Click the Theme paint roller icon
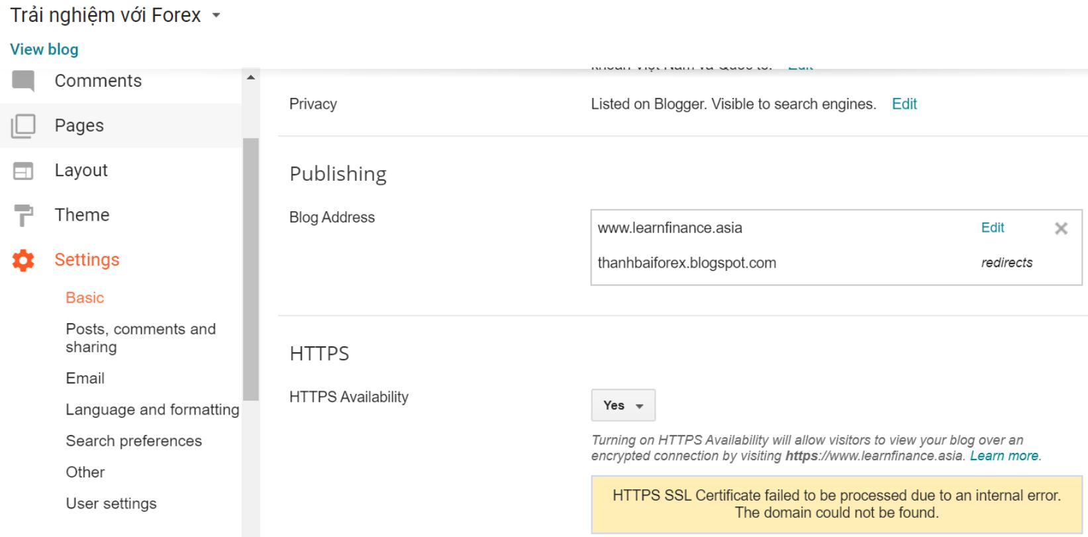Image resolution: width=1088 pixels, height=537 pixels. tap(23, 215)
